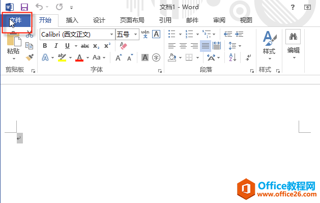320x203 pixels.
Task: Apply yellow text highlight color
Action: click(62, 57)
